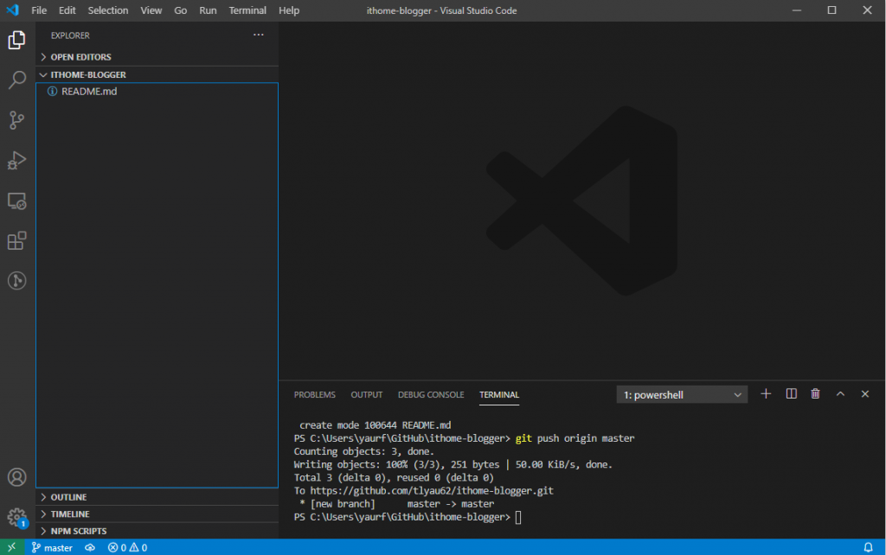Switch to the Output tab
The width and height of the screenshot is (886, 555).
pyautogui.click(x=367, y=395)
